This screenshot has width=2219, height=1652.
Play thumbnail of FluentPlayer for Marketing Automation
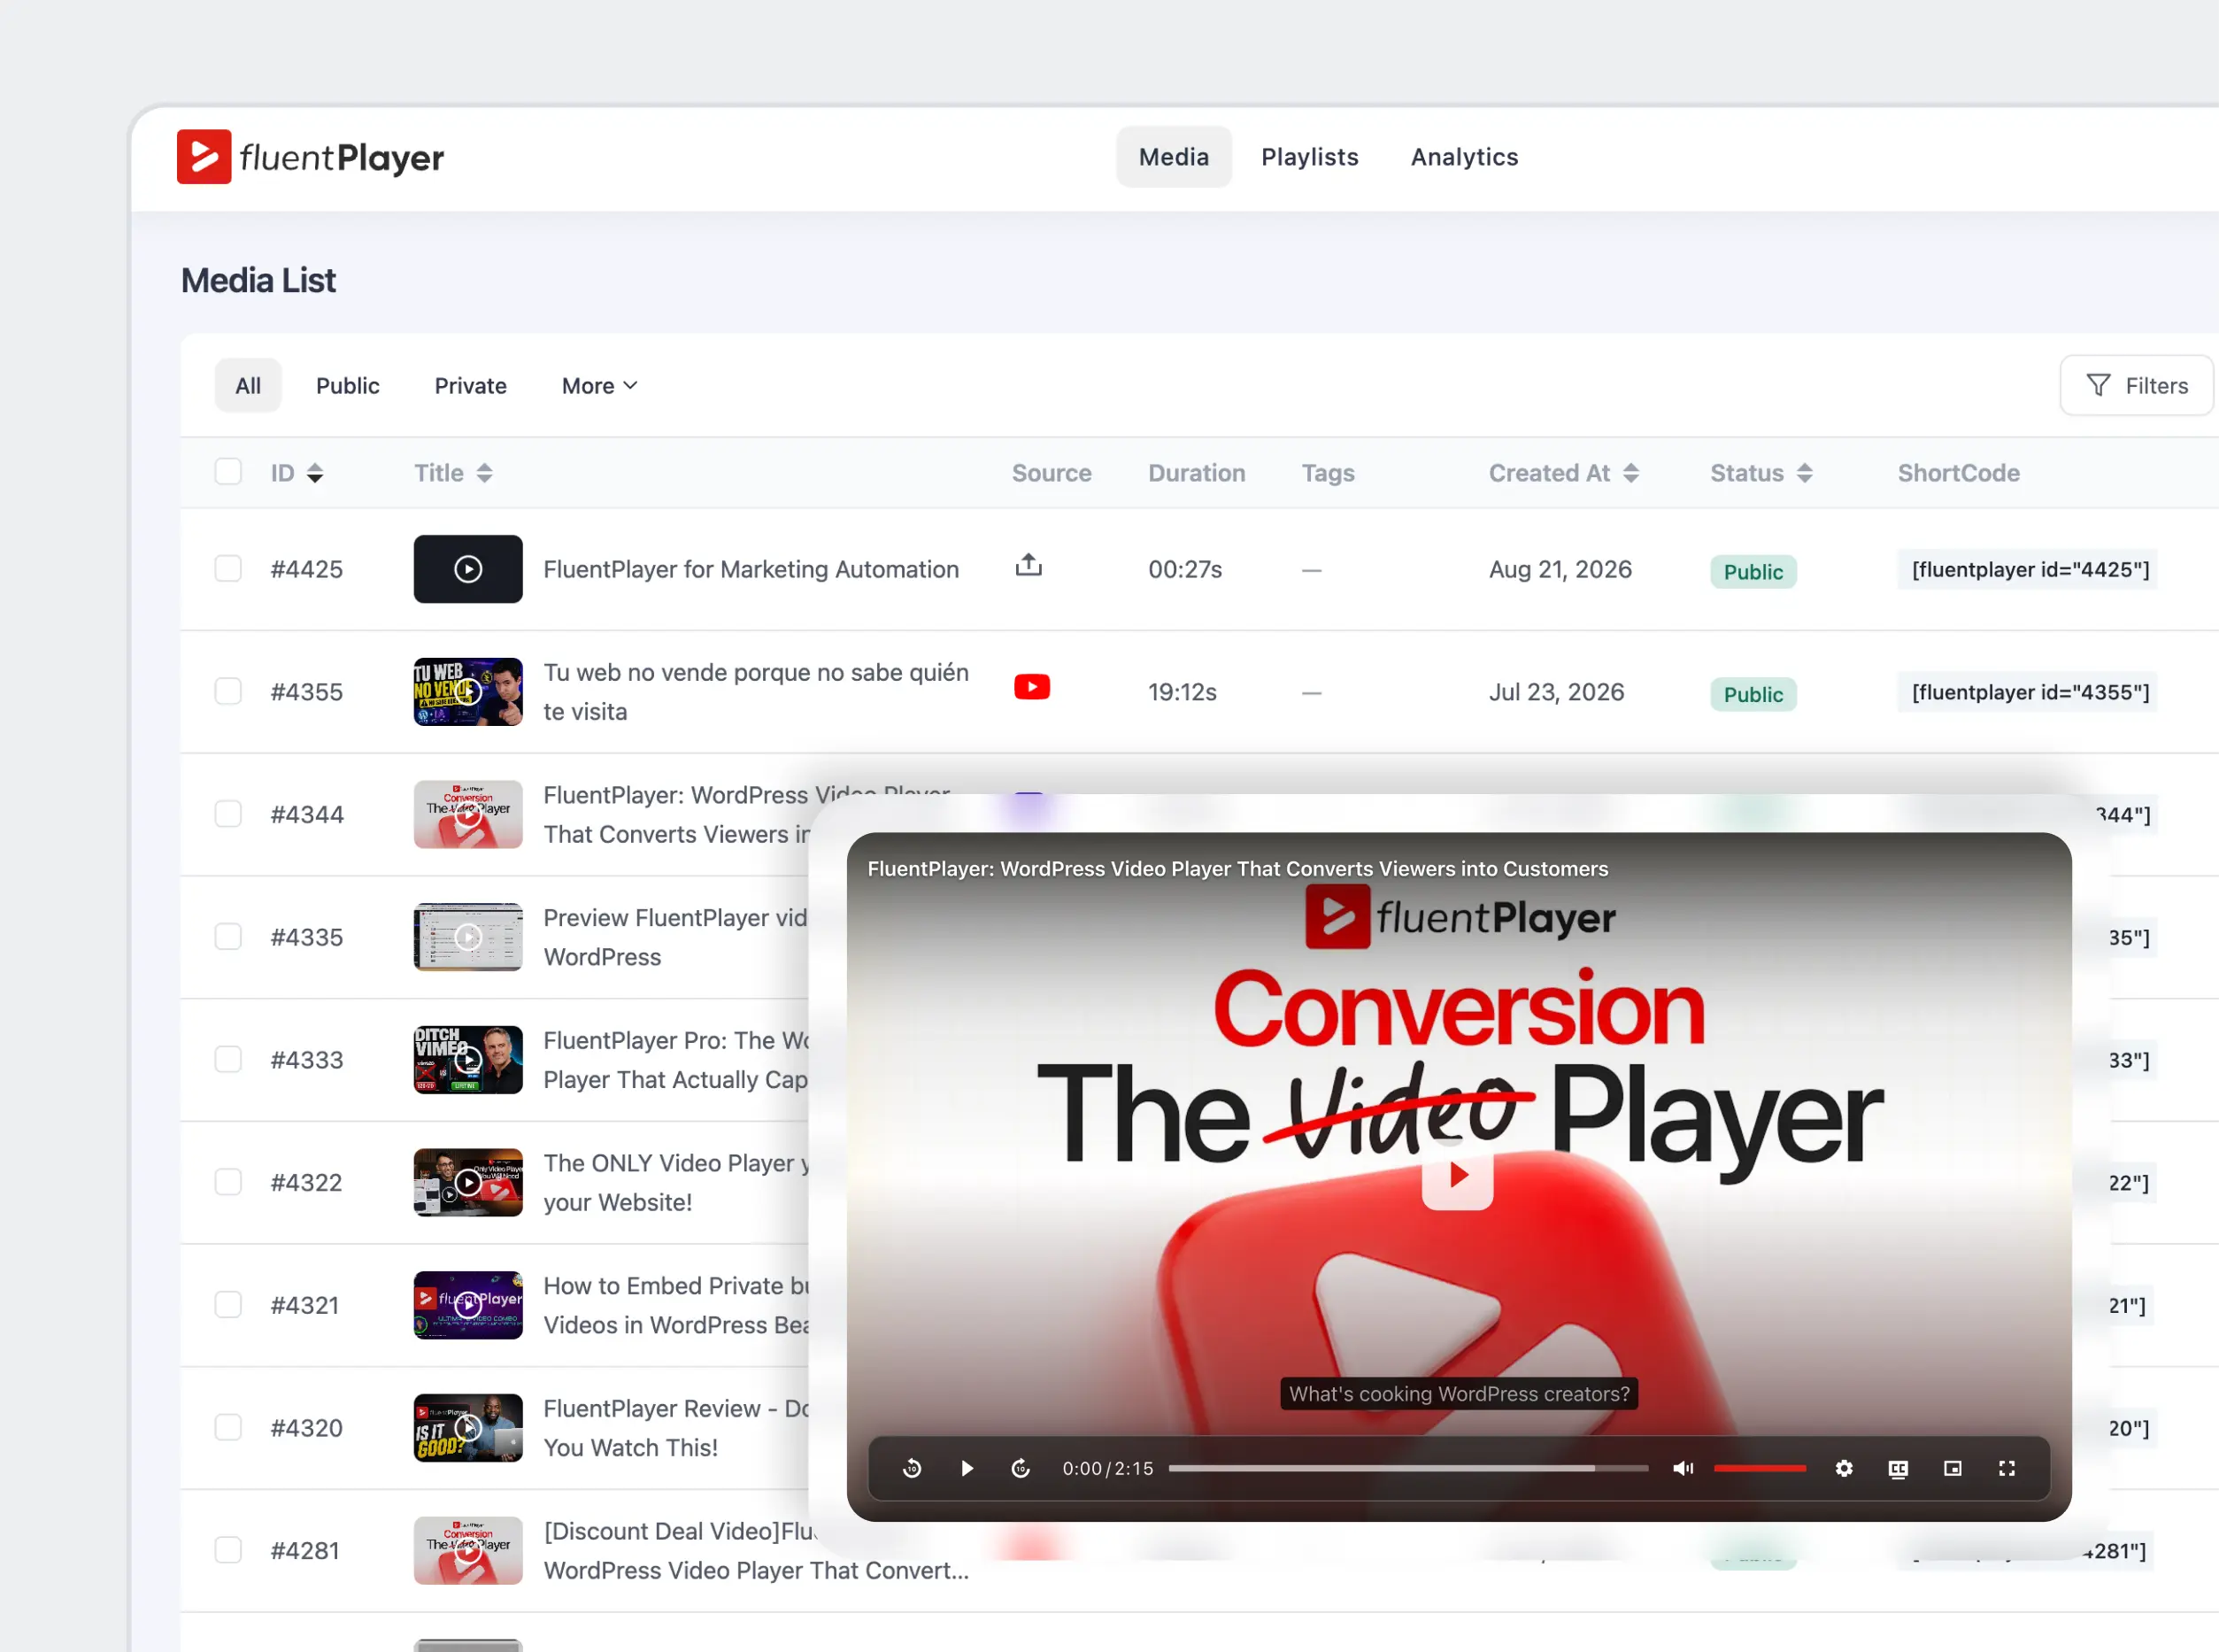468,569
